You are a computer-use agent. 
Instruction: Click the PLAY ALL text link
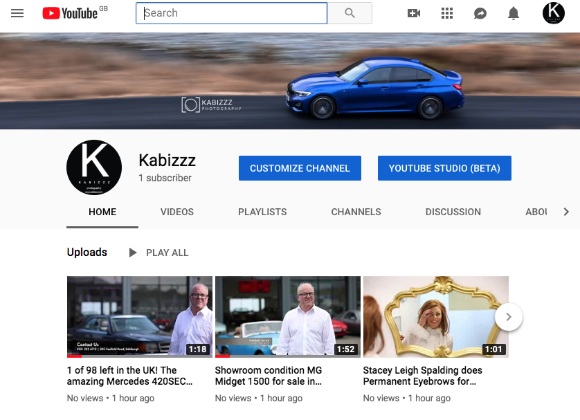pyautogui.click(x=167, y=253)
